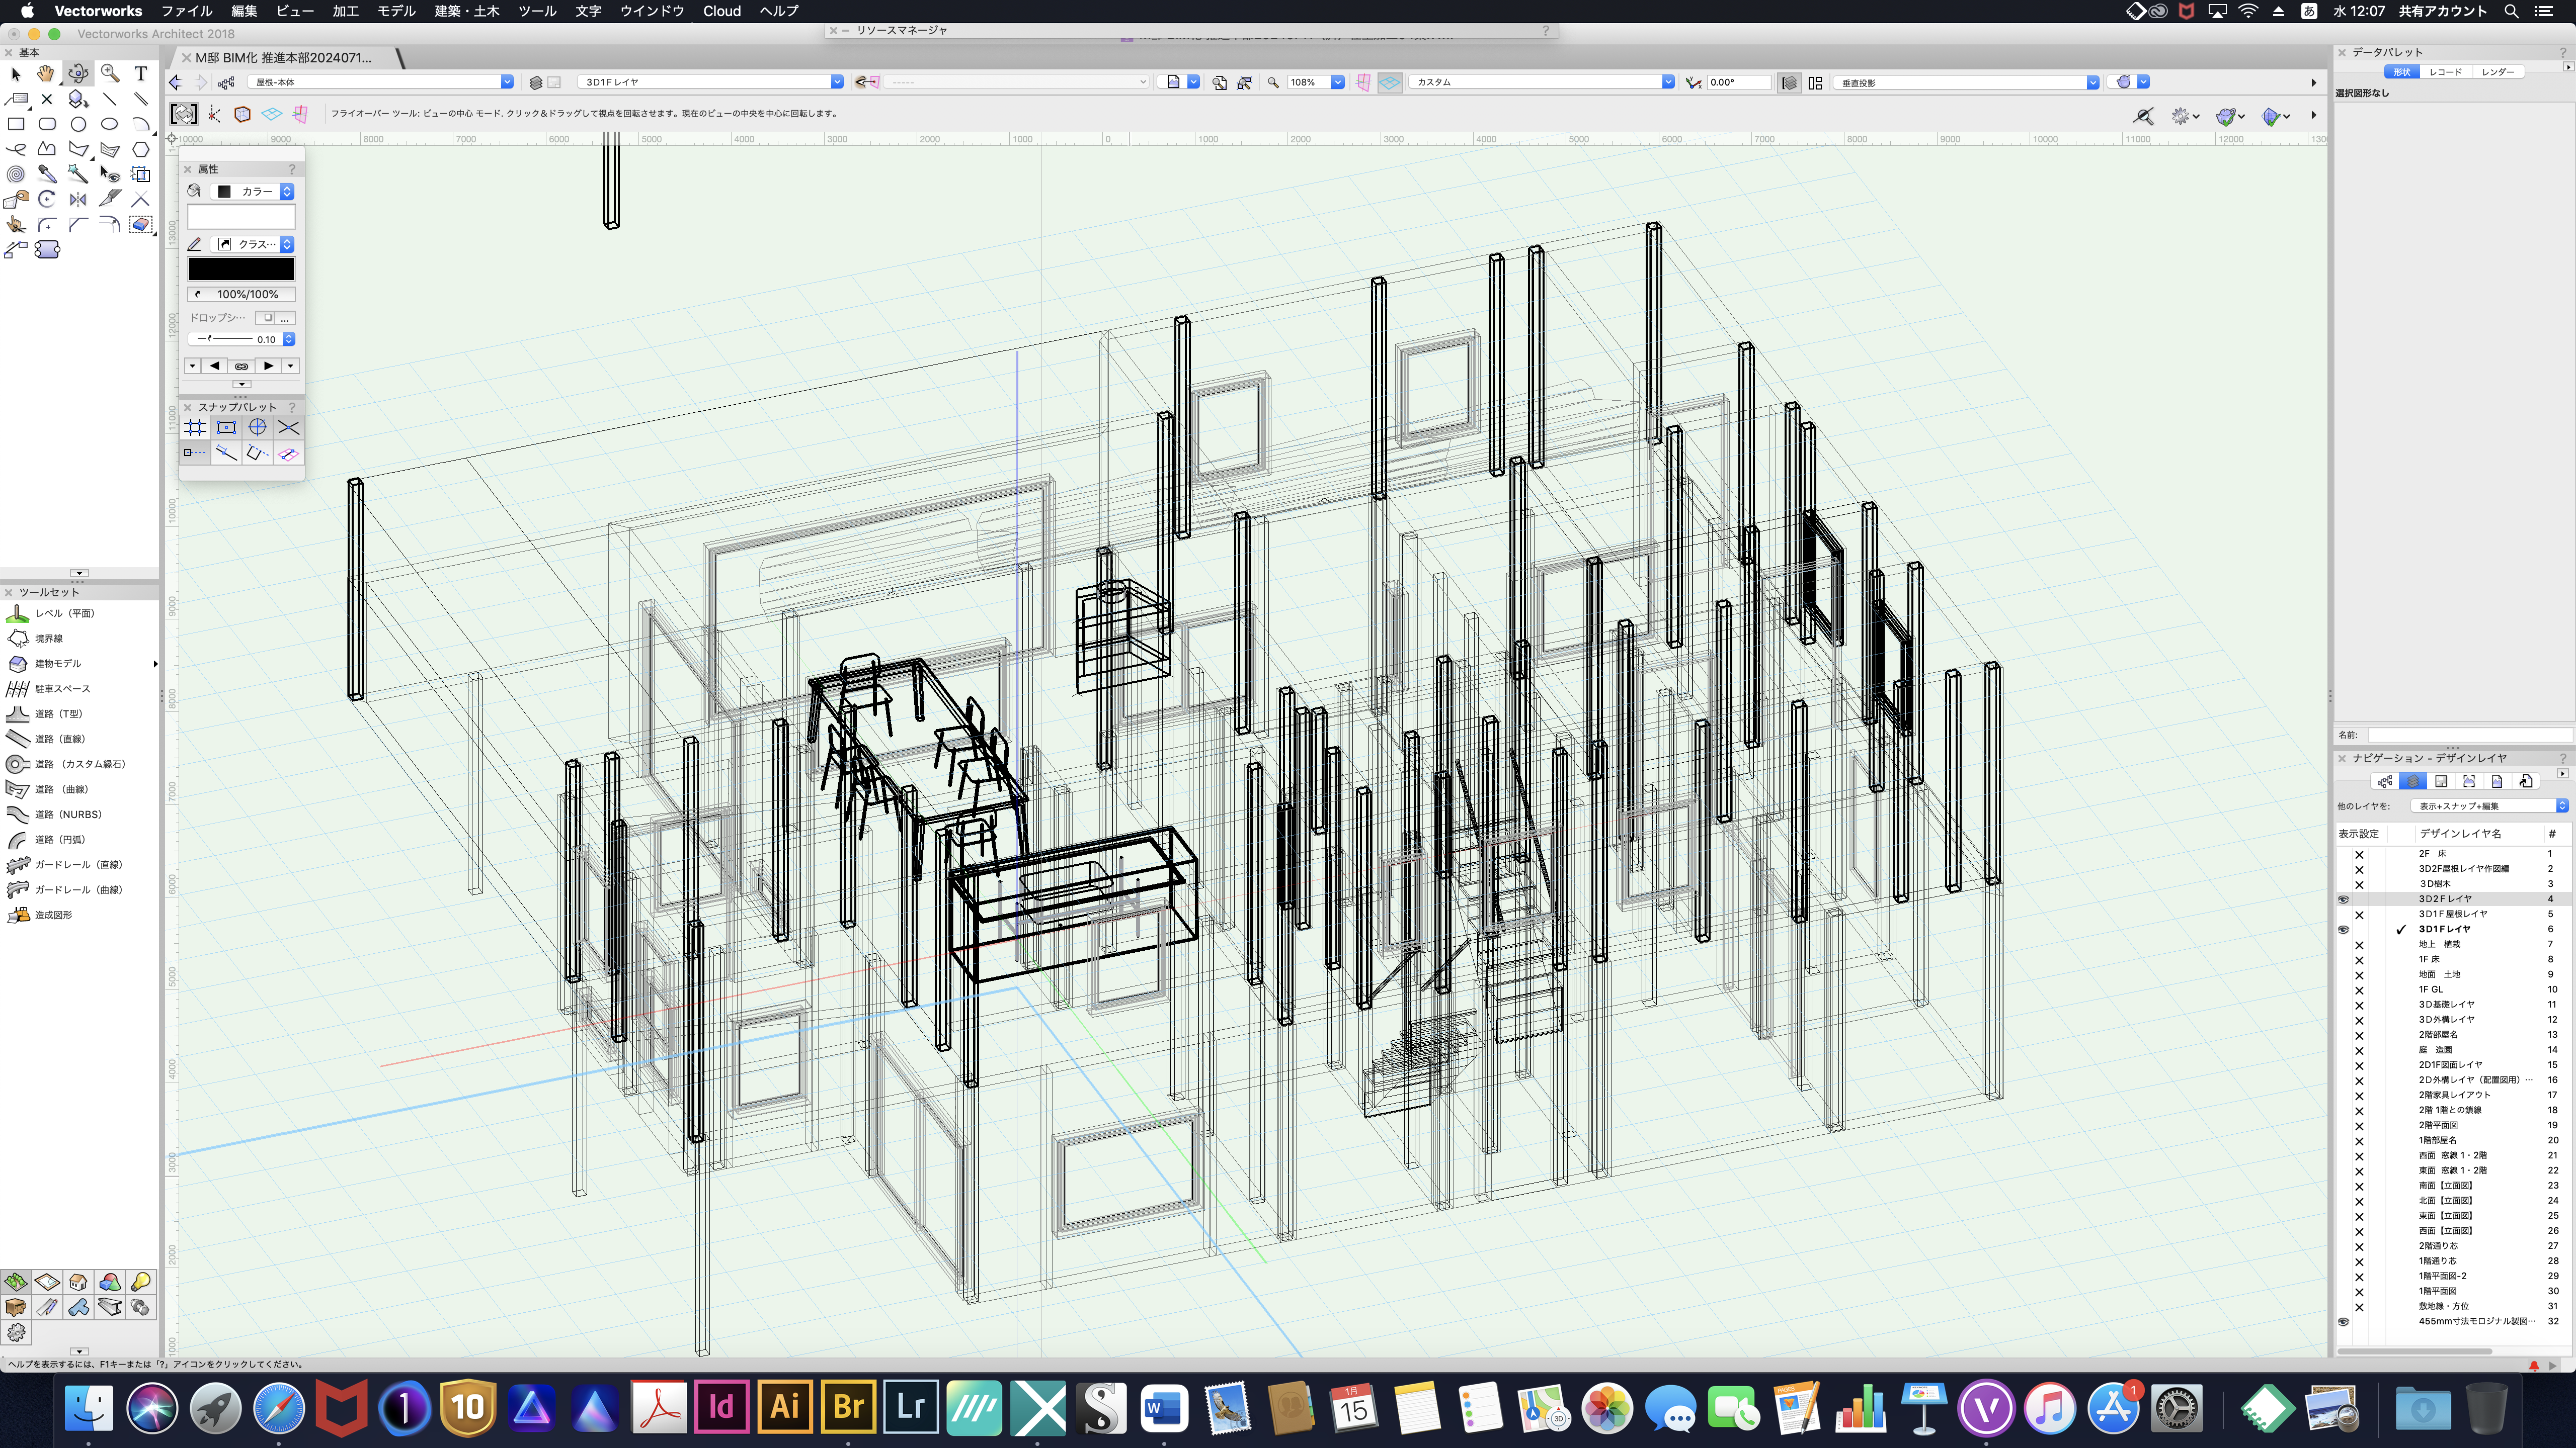Select the Pan hand tool

[46, 73]
